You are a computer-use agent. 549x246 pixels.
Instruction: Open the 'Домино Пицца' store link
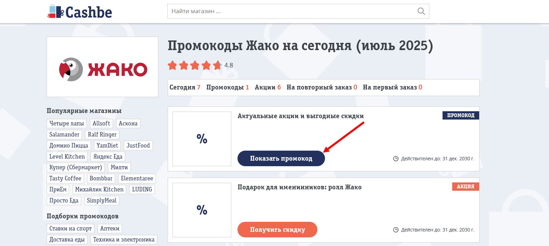(68, 145)
